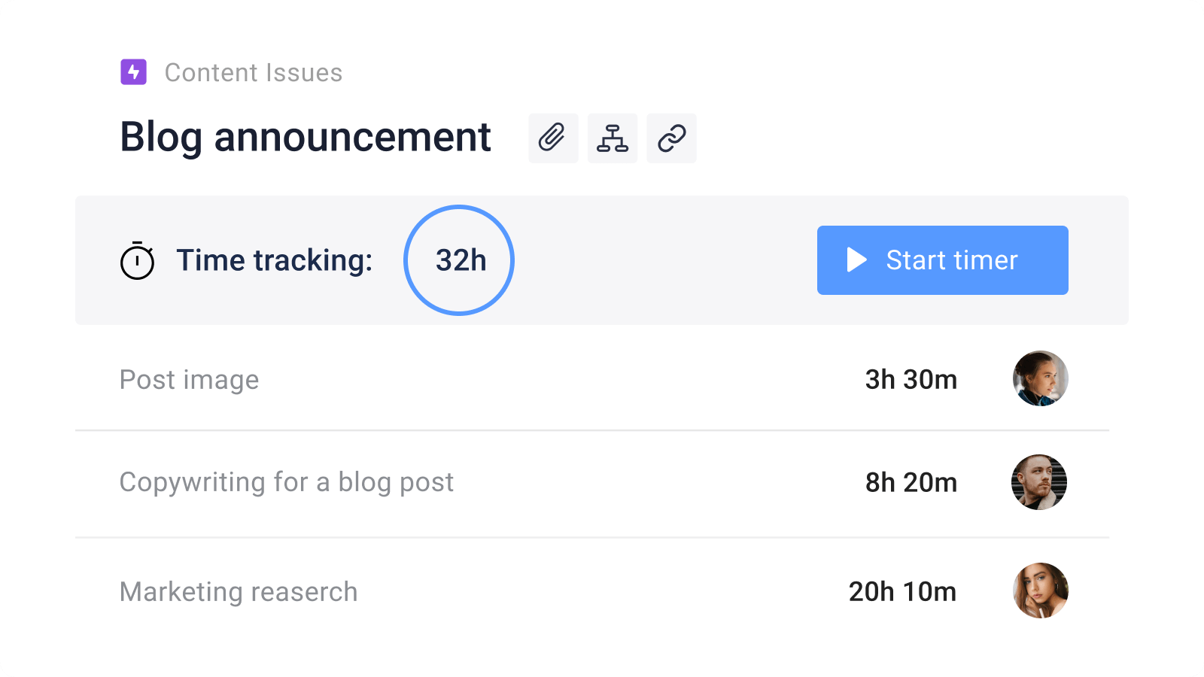1204x677 pixels.
Task: Click the Copywriting assignee avatar
Action: pyautogui.click(x=1039, y=482)
